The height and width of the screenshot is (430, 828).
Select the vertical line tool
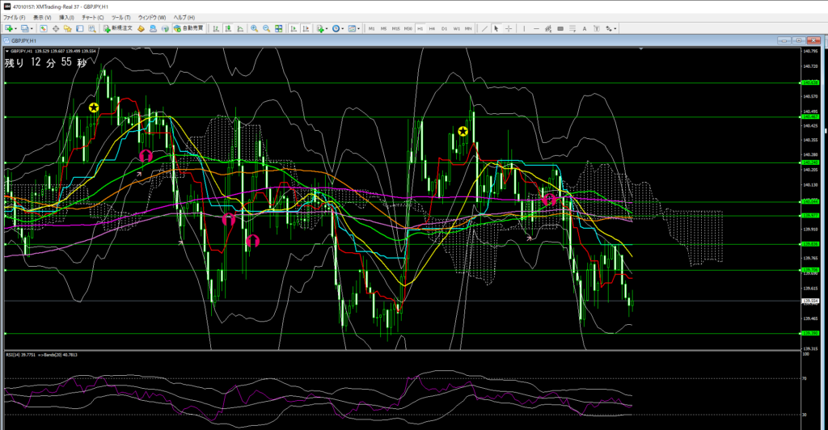(524, 28)
